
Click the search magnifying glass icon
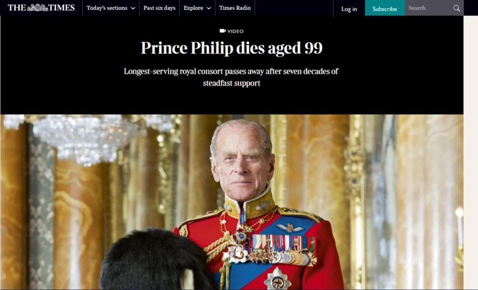pyautogui.click(x=456, y=8)
